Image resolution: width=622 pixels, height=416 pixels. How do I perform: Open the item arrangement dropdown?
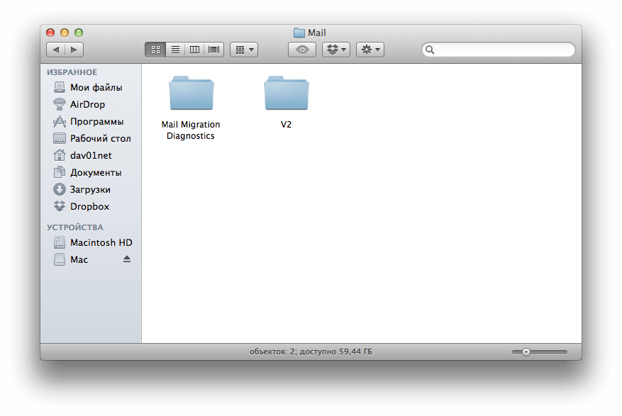coord(244,50)
